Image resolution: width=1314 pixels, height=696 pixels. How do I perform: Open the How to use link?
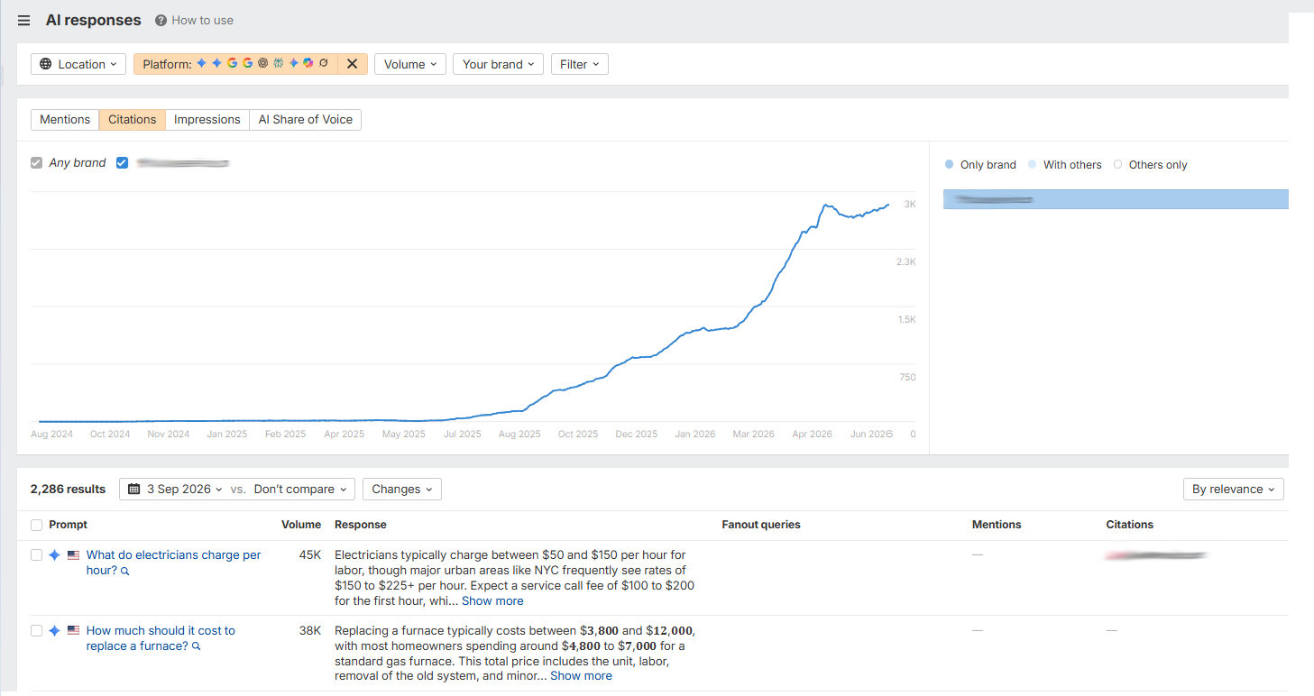203,20
